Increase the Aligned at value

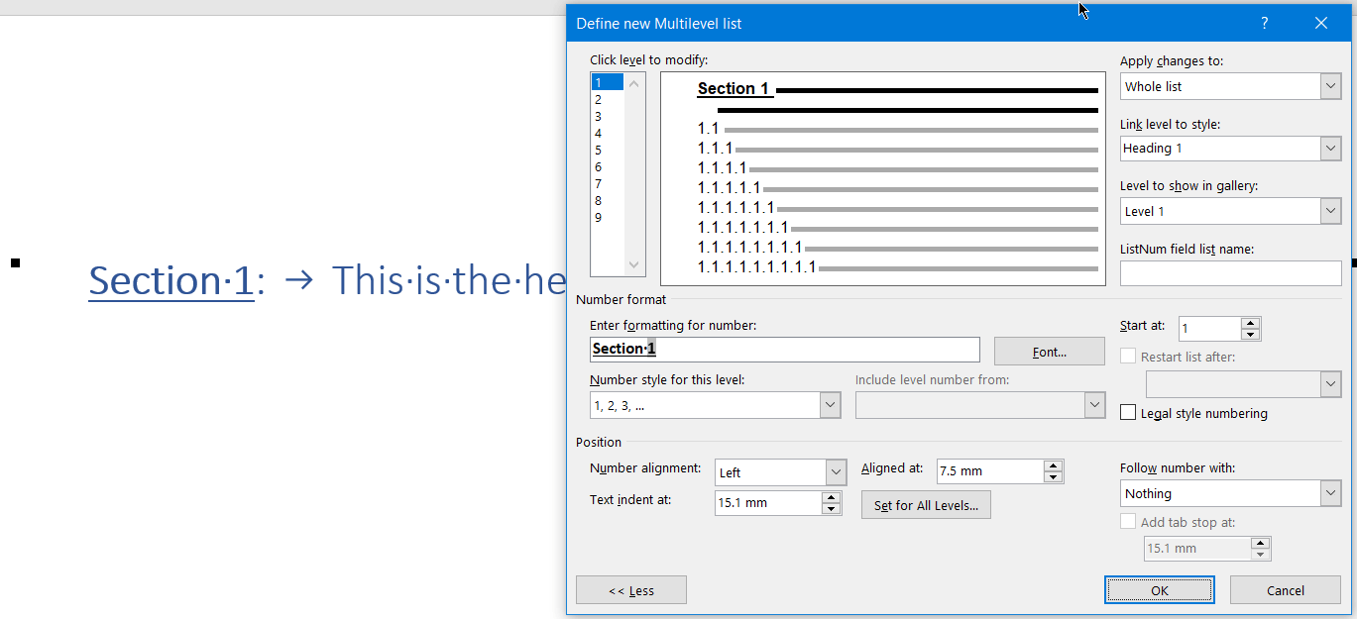click(1054, 465)
